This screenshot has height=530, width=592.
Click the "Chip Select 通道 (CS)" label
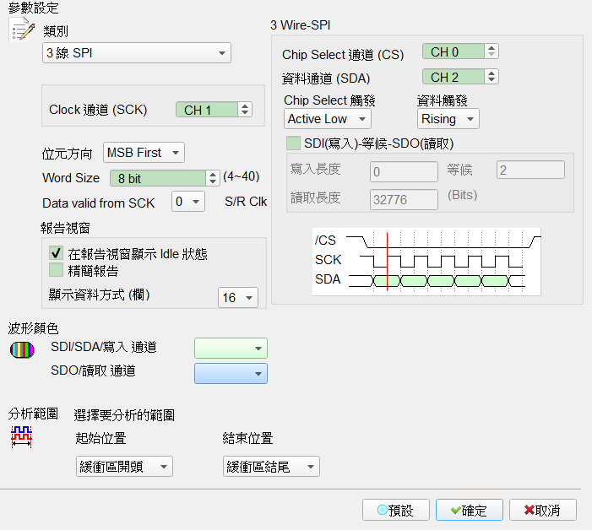343,55
